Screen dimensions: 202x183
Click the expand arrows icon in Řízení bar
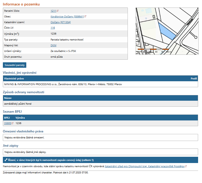6,160
